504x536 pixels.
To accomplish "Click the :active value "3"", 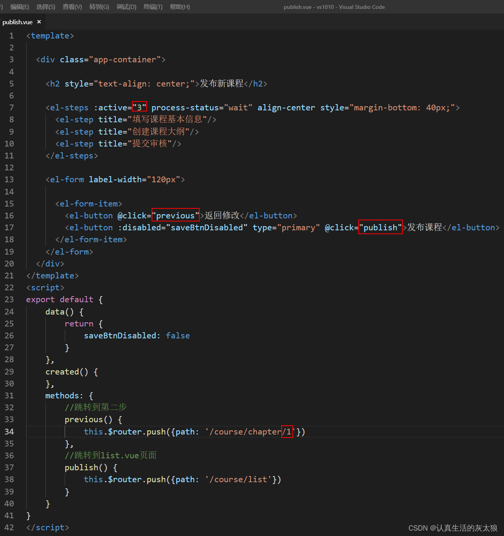I will point(139,108).
